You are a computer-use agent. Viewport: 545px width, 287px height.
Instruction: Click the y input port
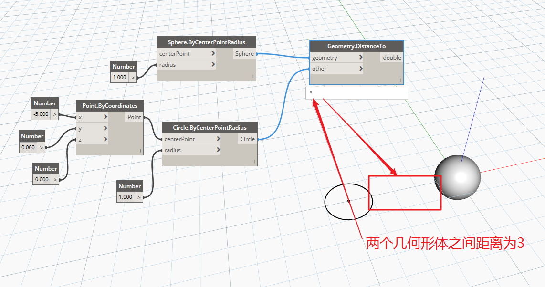click(92, 128)
